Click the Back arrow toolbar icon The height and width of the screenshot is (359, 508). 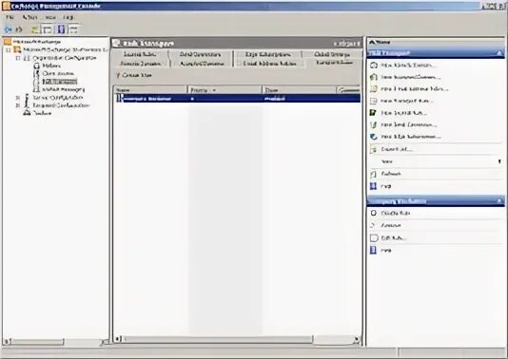8,29
